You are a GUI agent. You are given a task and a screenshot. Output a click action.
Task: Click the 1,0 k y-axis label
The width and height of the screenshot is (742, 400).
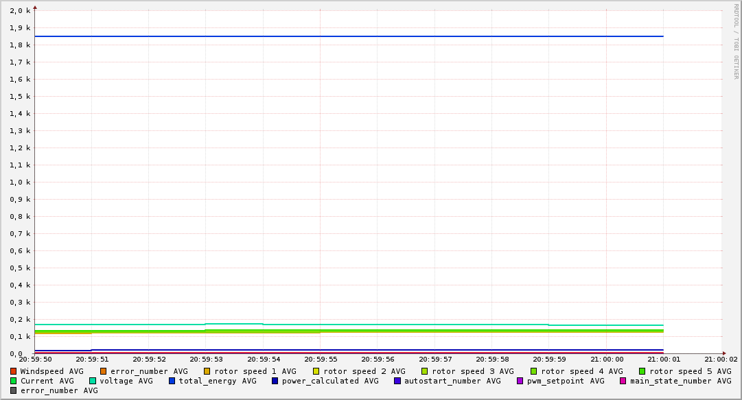tap(21, 183)
